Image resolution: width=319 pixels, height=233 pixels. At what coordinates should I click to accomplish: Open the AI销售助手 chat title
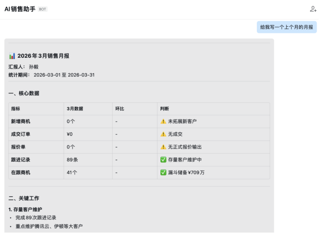20,9
